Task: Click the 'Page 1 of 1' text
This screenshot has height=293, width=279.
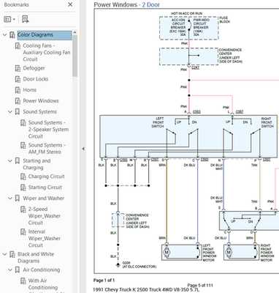Action: tap(104, 281)
